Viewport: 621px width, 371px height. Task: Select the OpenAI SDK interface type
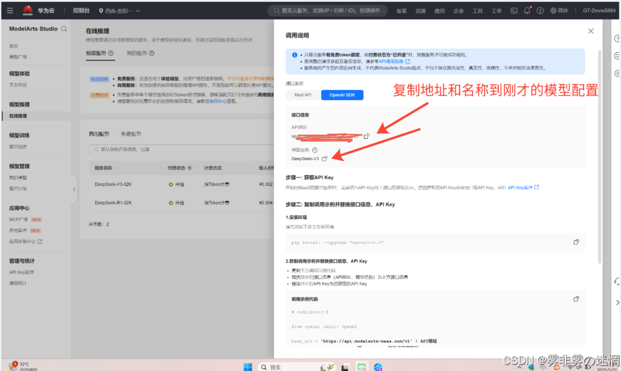click(342, 95)
